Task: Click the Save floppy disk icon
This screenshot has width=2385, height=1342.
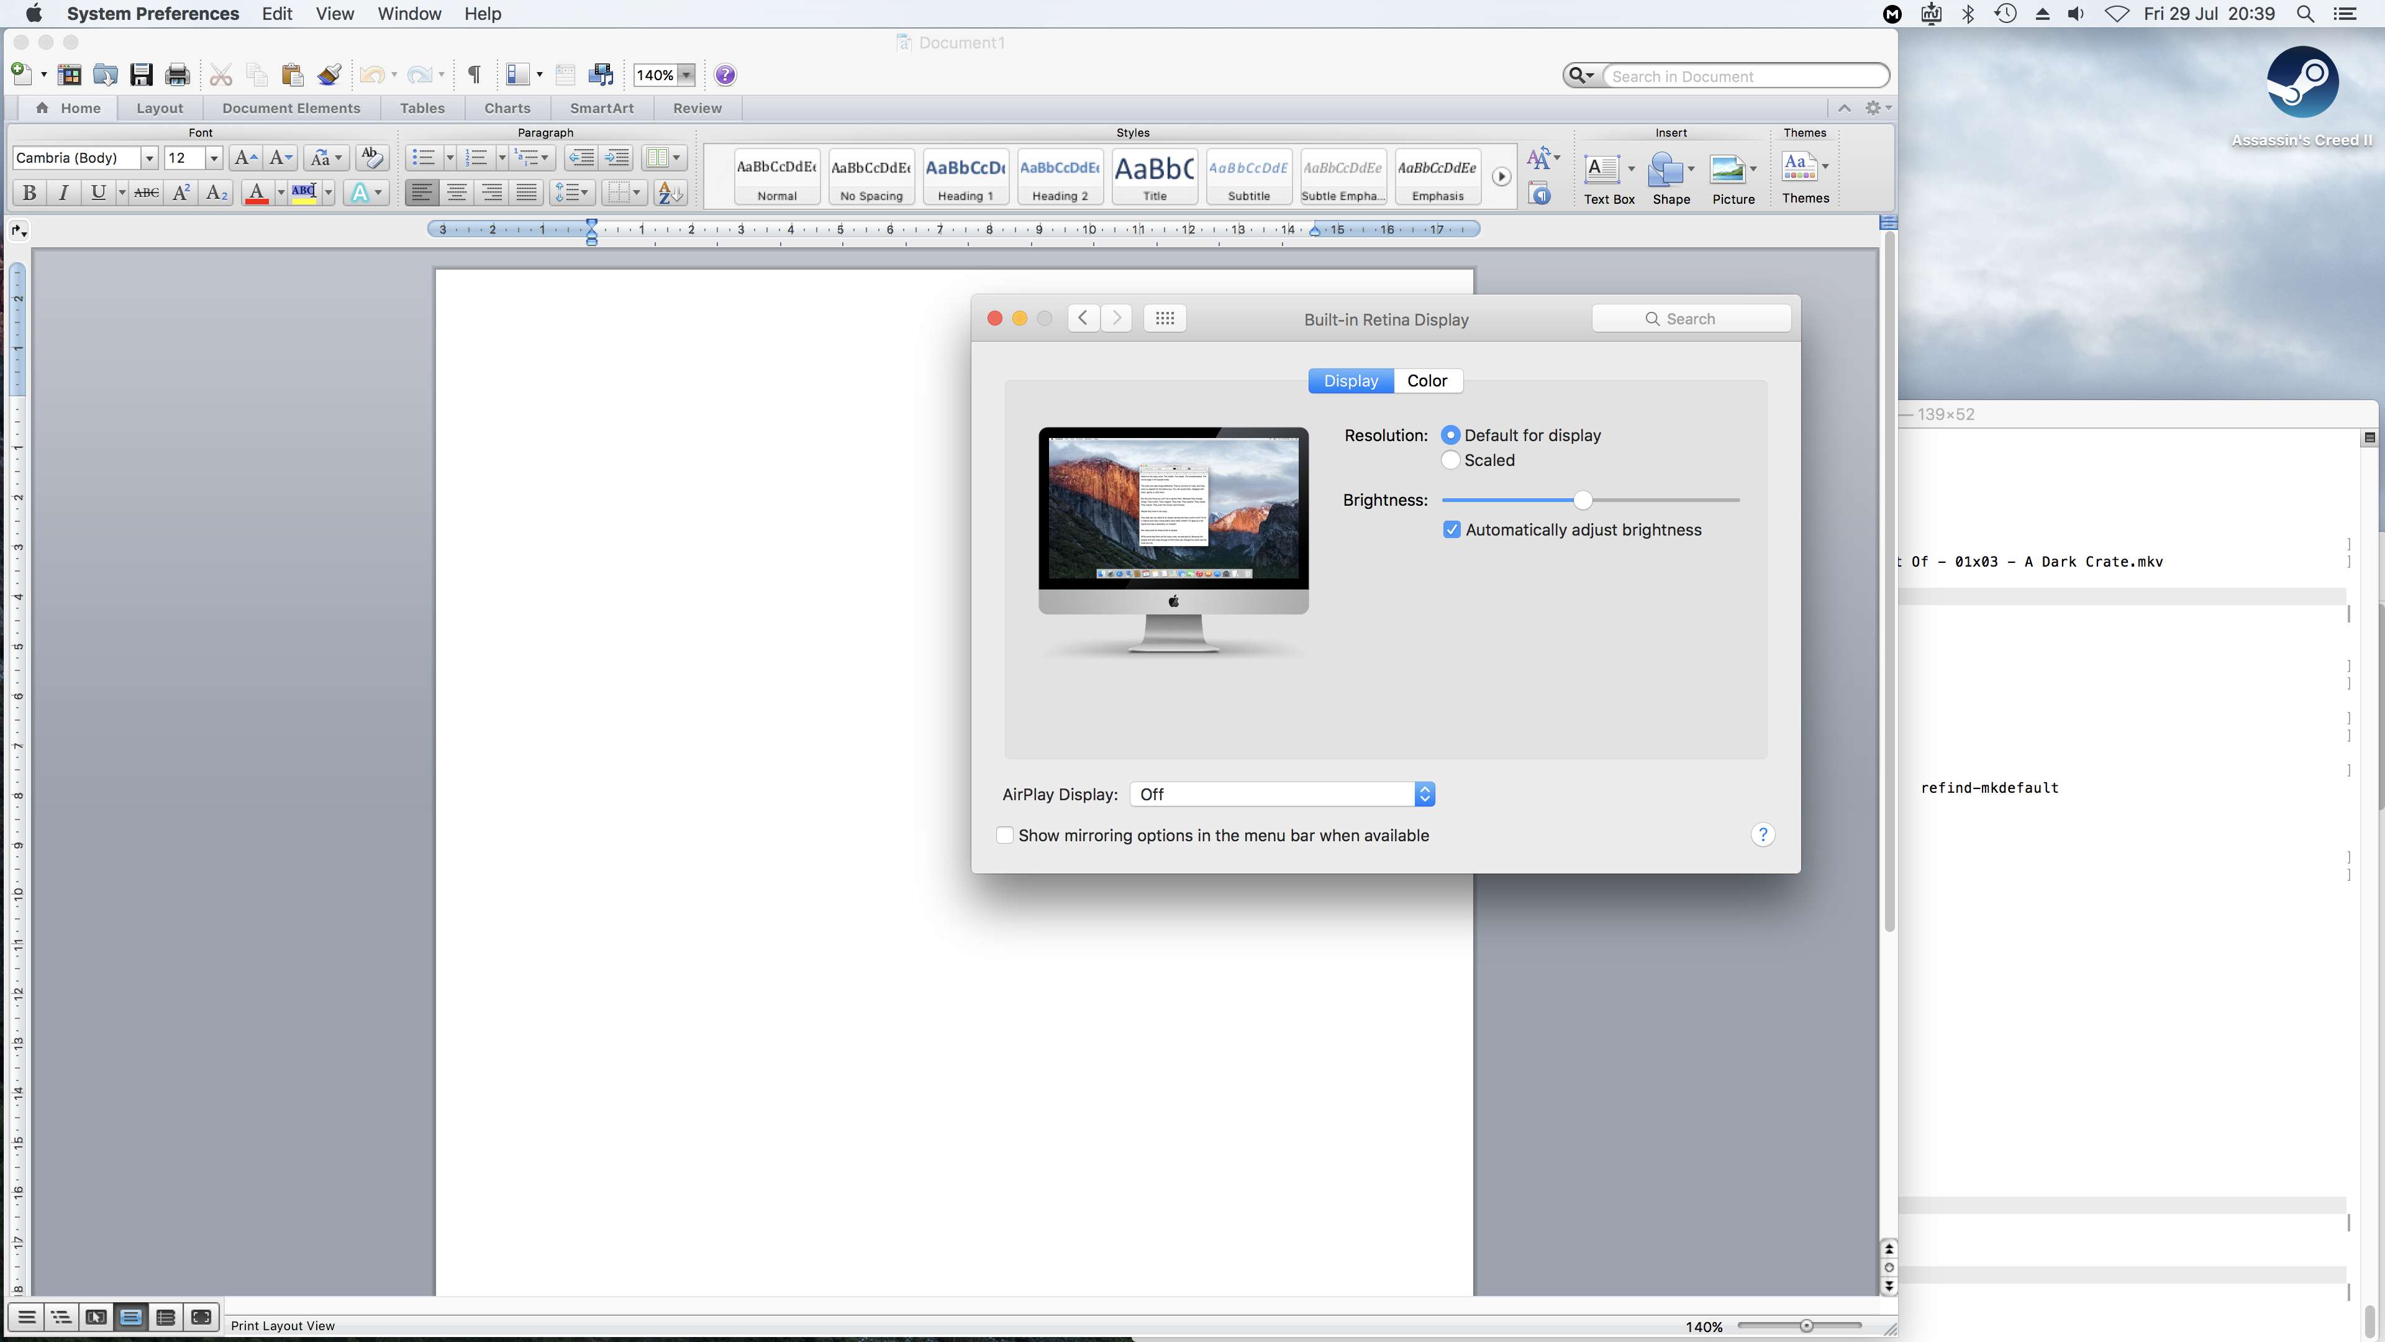Action: [141, 75]
